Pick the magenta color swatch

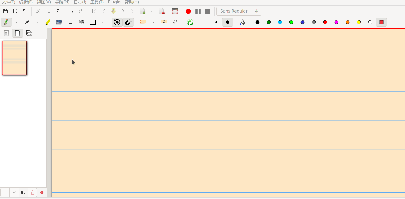click(x=336, y=22)
